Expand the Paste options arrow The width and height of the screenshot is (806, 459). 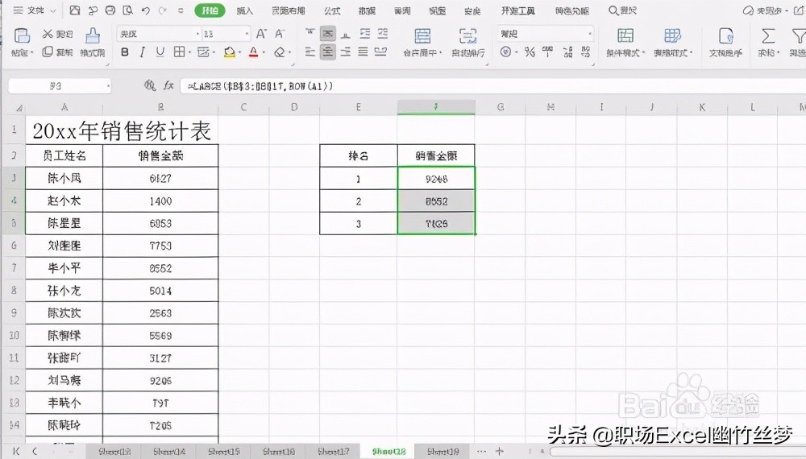coord(32,53)
